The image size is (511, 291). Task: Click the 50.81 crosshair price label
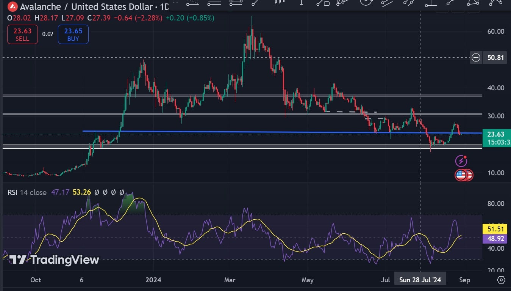[495, 58]
